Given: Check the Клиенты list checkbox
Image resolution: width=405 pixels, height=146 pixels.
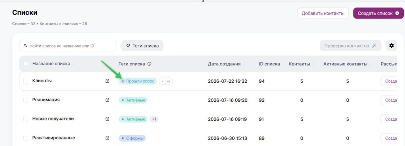Looking at the screenshot, I should tap(26, 81).
